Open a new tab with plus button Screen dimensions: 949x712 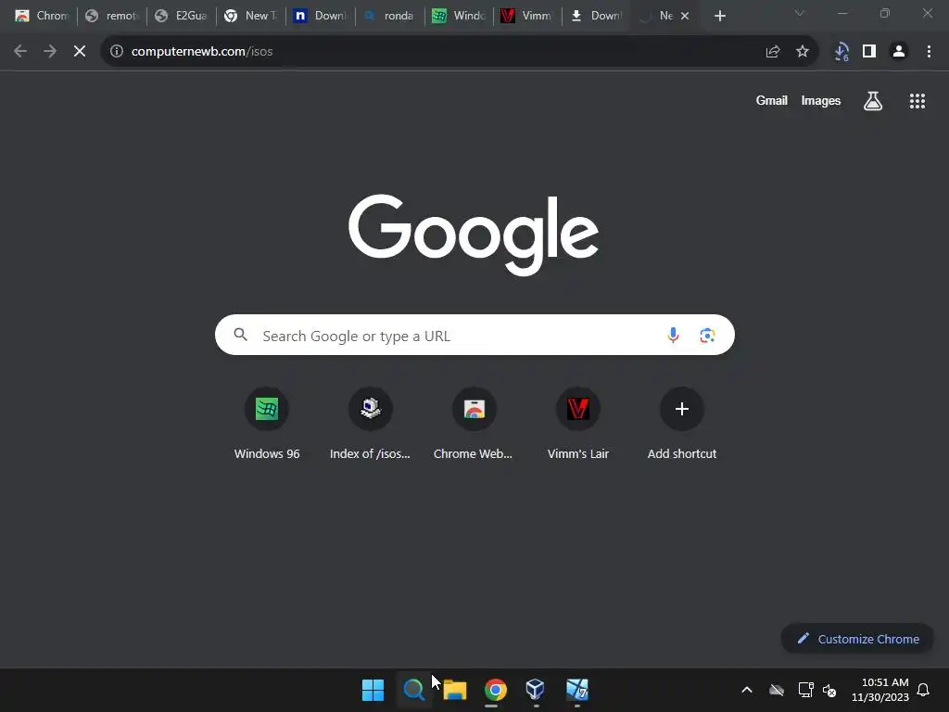click(719, 16)
